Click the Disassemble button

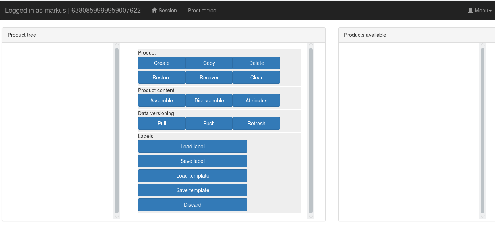coord(209,101)
